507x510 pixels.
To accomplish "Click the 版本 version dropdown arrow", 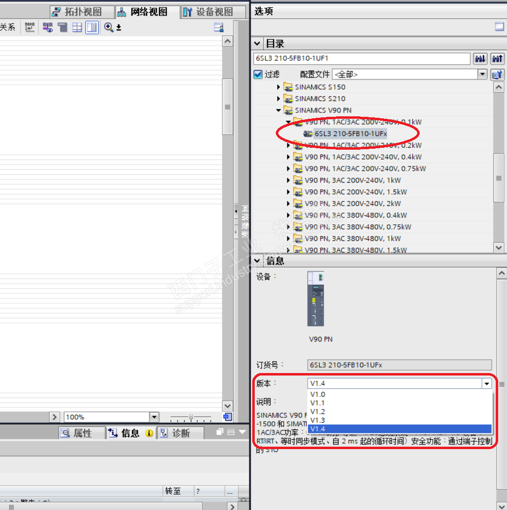I will coord(486,383).
